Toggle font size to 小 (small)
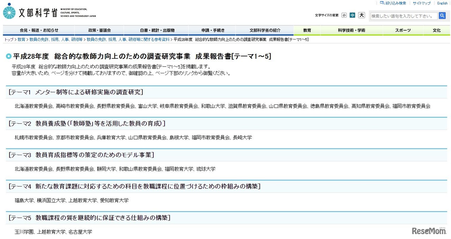This screenshot has height=239, width=451. (x=344, y=15)
